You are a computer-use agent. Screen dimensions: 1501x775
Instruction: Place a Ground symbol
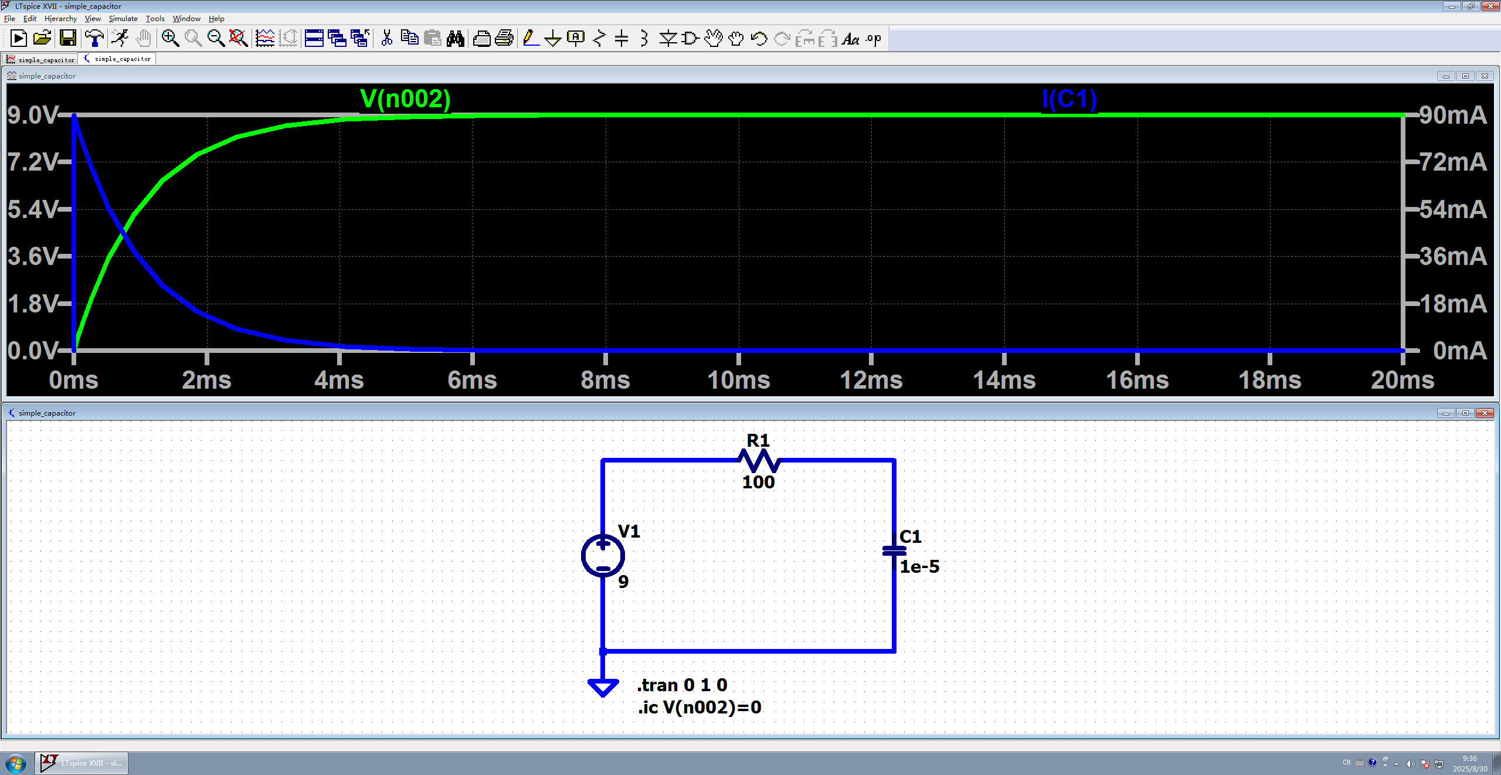coord(552,39)
